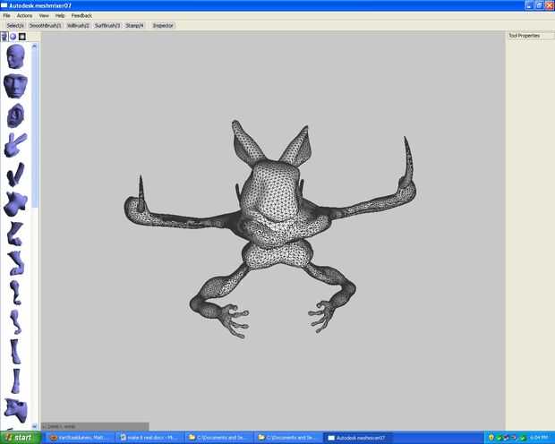Image resolution: width=555 pixels, height=444 pixels.
Task: Switch to the blue sphere library tab
Action: click(13, 37)
